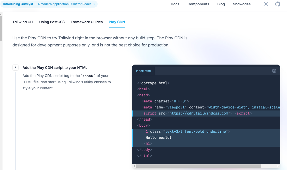Copy code with the clipboard icon
Image resolution: width=287 pixels, height=170 pixels.
(x=274, y=71)
